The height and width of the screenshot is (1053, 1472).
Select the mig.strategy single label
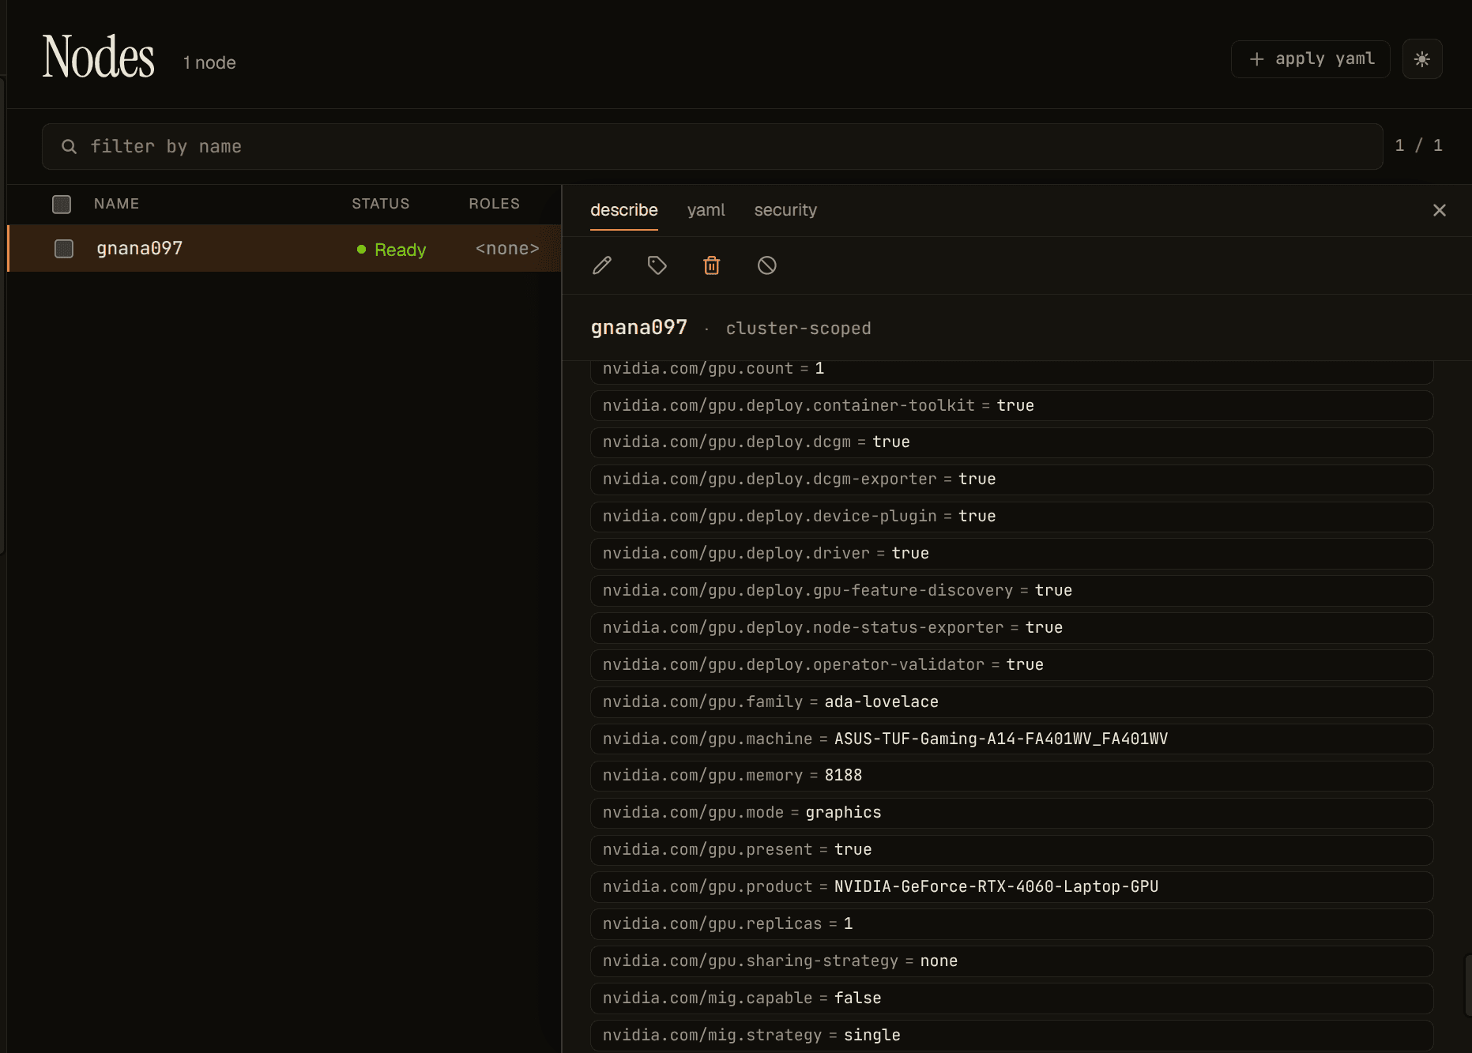coord(1012,1036)
